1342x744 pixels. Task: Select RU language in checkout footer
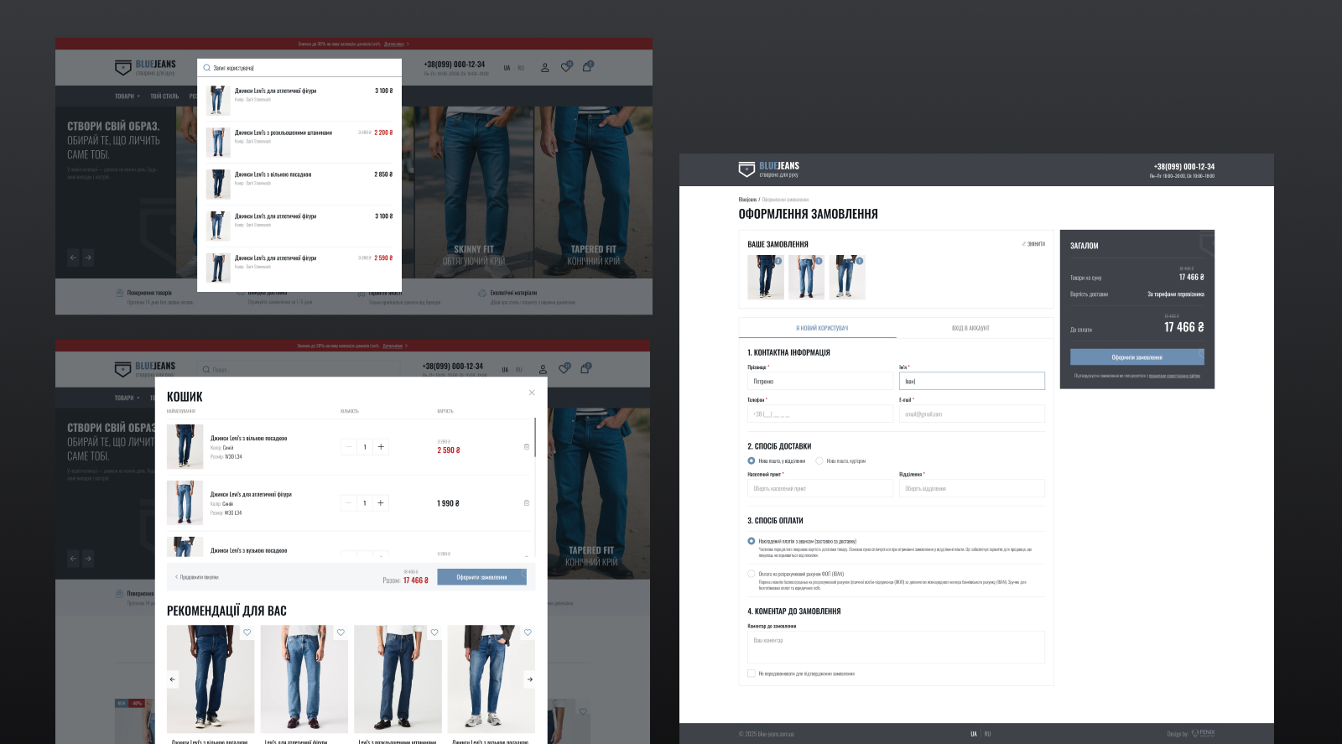987,734
